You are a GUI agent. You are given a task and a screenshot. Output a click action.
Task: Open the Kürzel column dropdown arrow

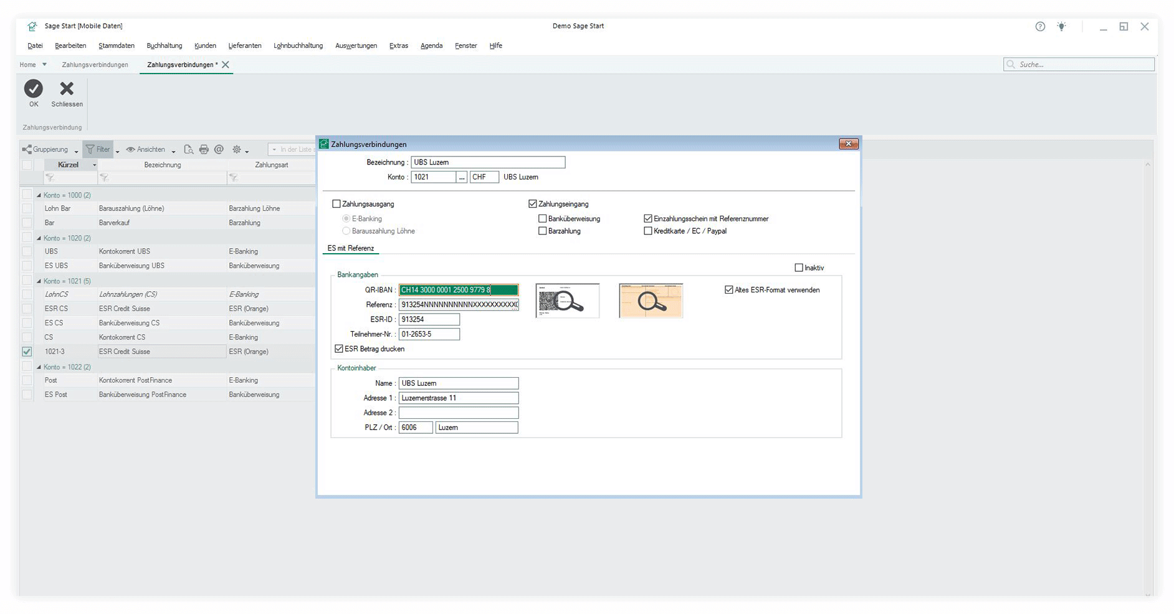click(94, 165)
